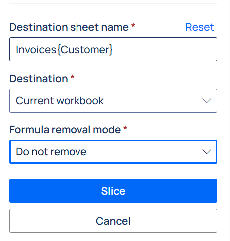Click the Cancel button
Viewport: 230px width, 241px height.
coord(113,221)
